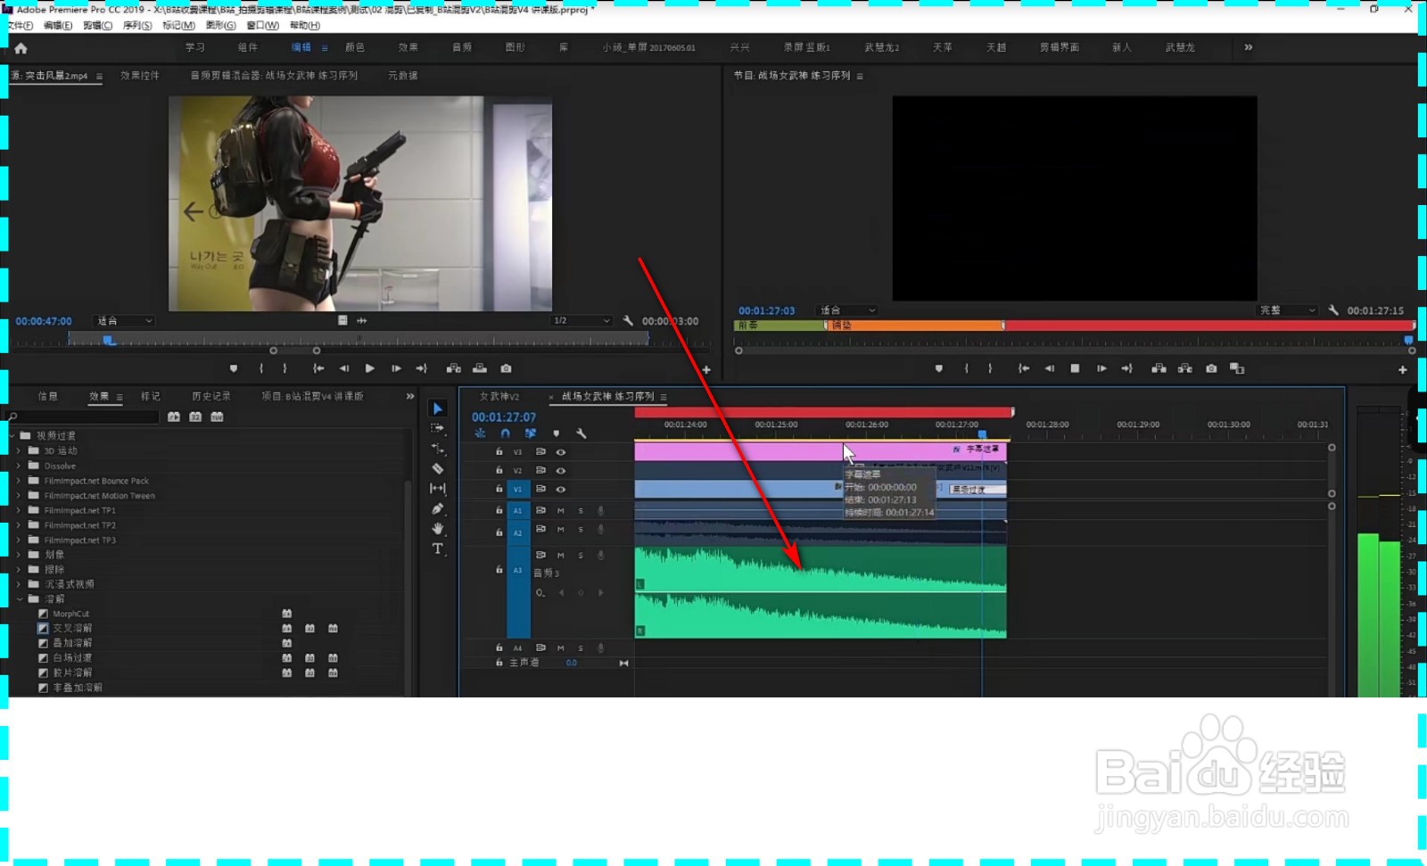Viewport: 1427px width, 866px height.
Task: Open Program monitor resolution dropdown 完整
Action: tap(1287, 310)
